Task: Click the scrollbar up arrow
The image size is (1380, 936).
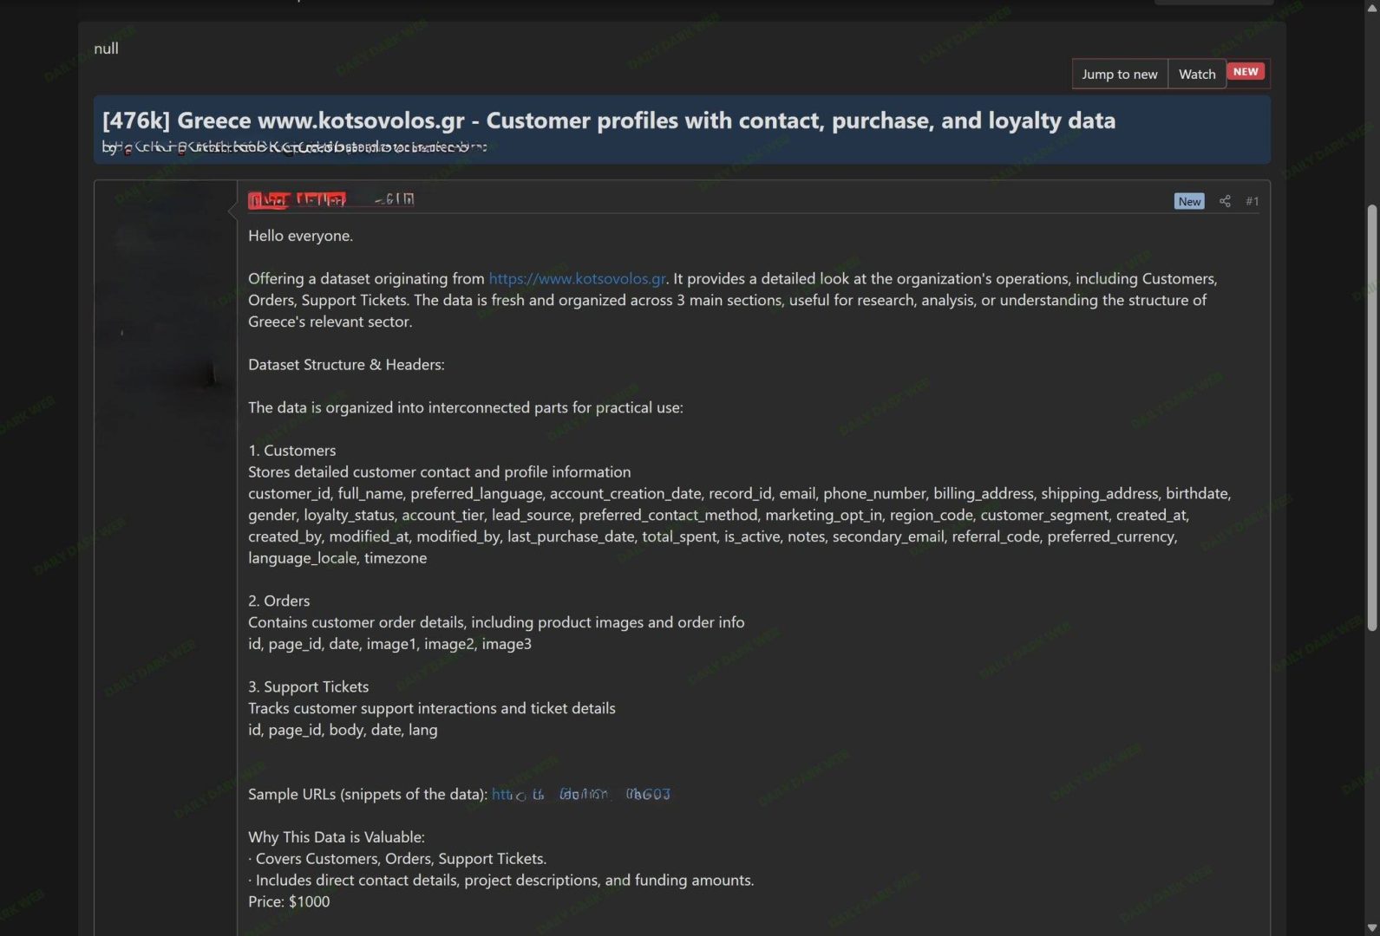Action: pos(1372,7)
